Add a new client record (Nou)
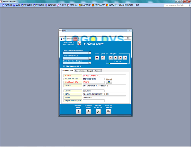 pos(97,58)
